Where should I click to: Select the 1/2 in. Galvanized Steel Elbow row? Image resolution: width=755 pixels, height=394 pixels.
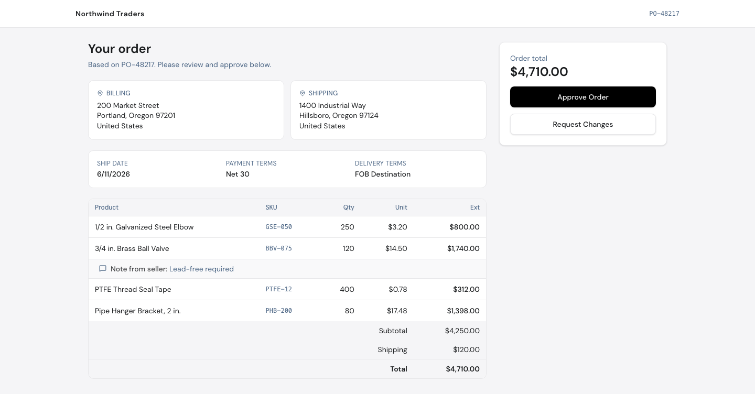tap(287, 227)
